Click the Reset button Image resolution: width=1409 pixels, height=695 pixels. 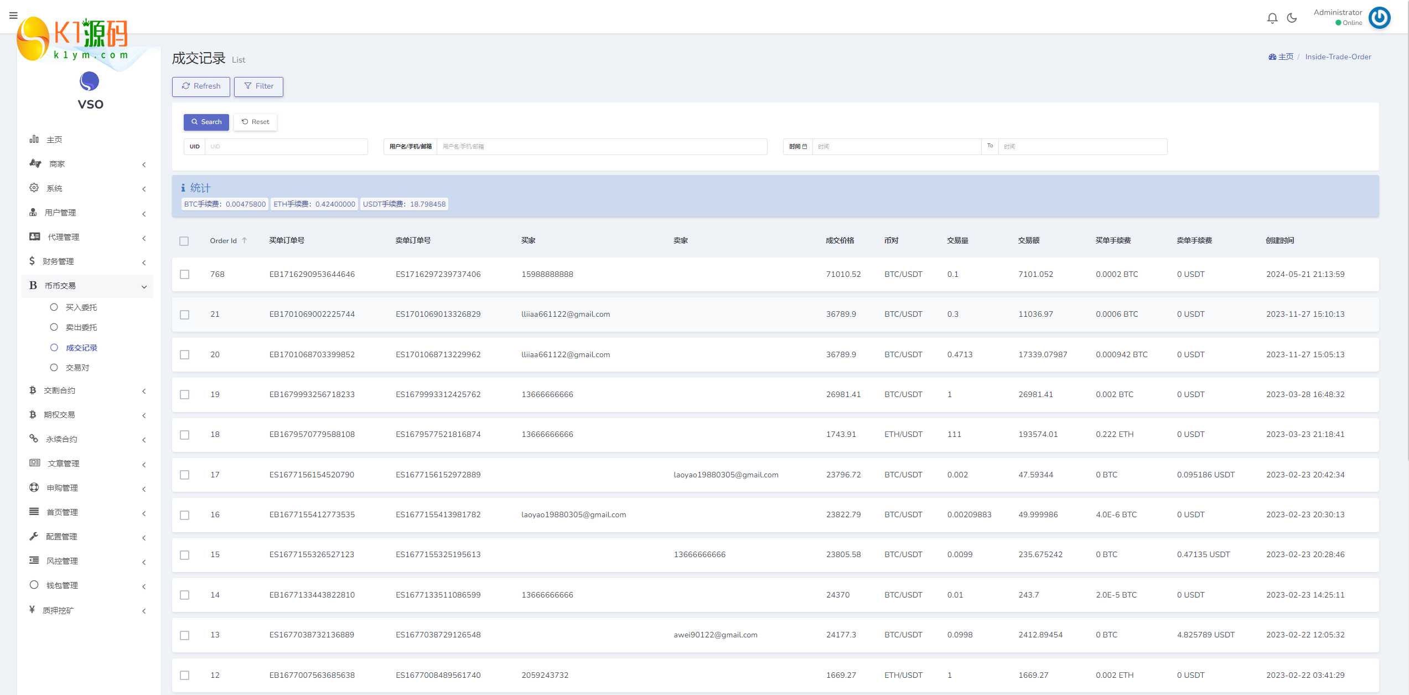click(x=256, y=122)
